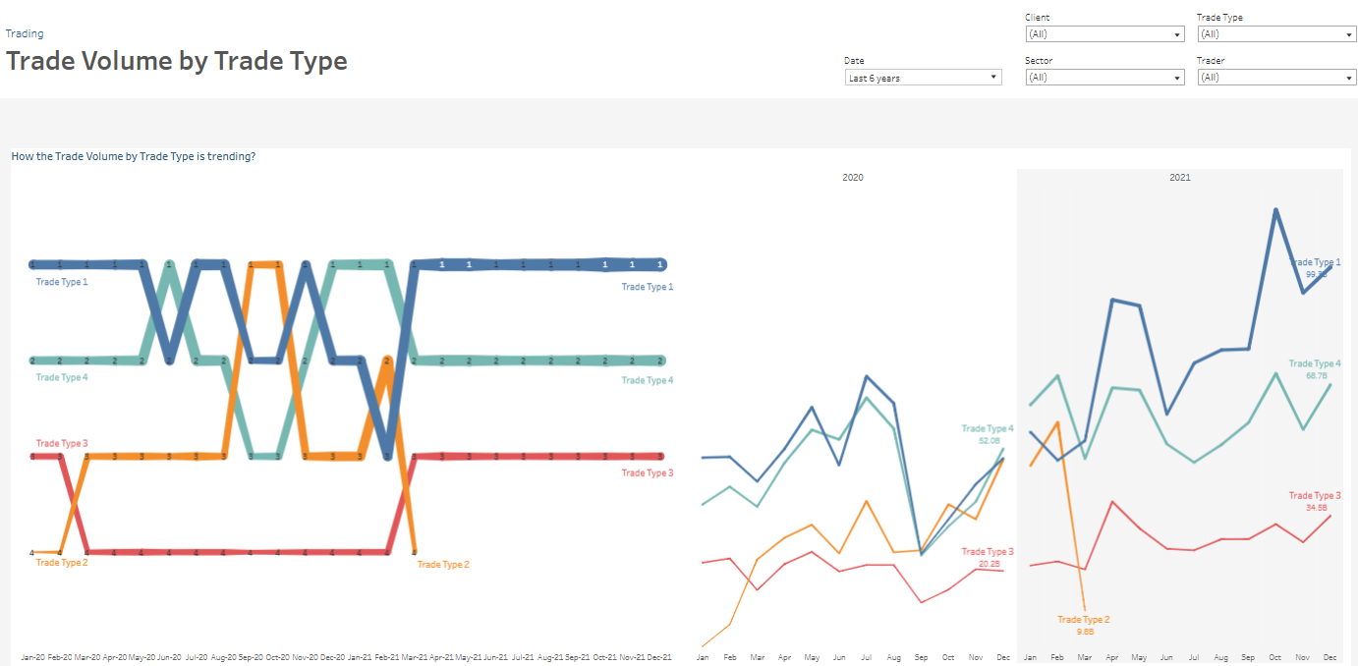This screenshot has height=666, width=1358.
Task: Open the Trader filter dropdown
Action: (x=1275, y=78)
